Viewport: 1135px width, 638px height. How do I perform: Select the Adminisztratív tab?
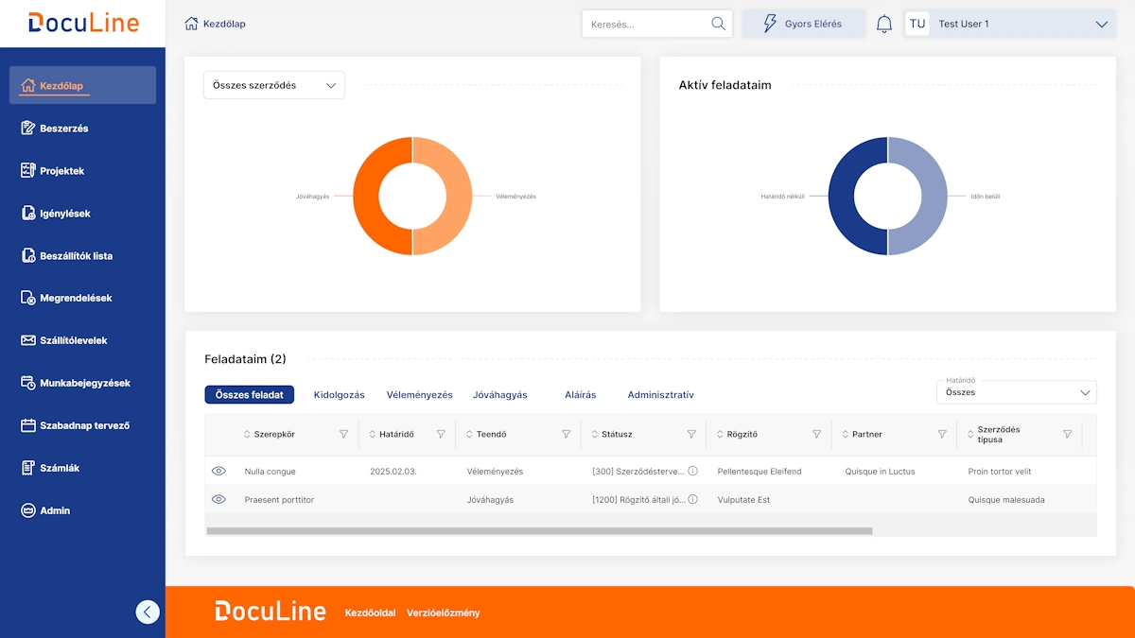[660, 395]
